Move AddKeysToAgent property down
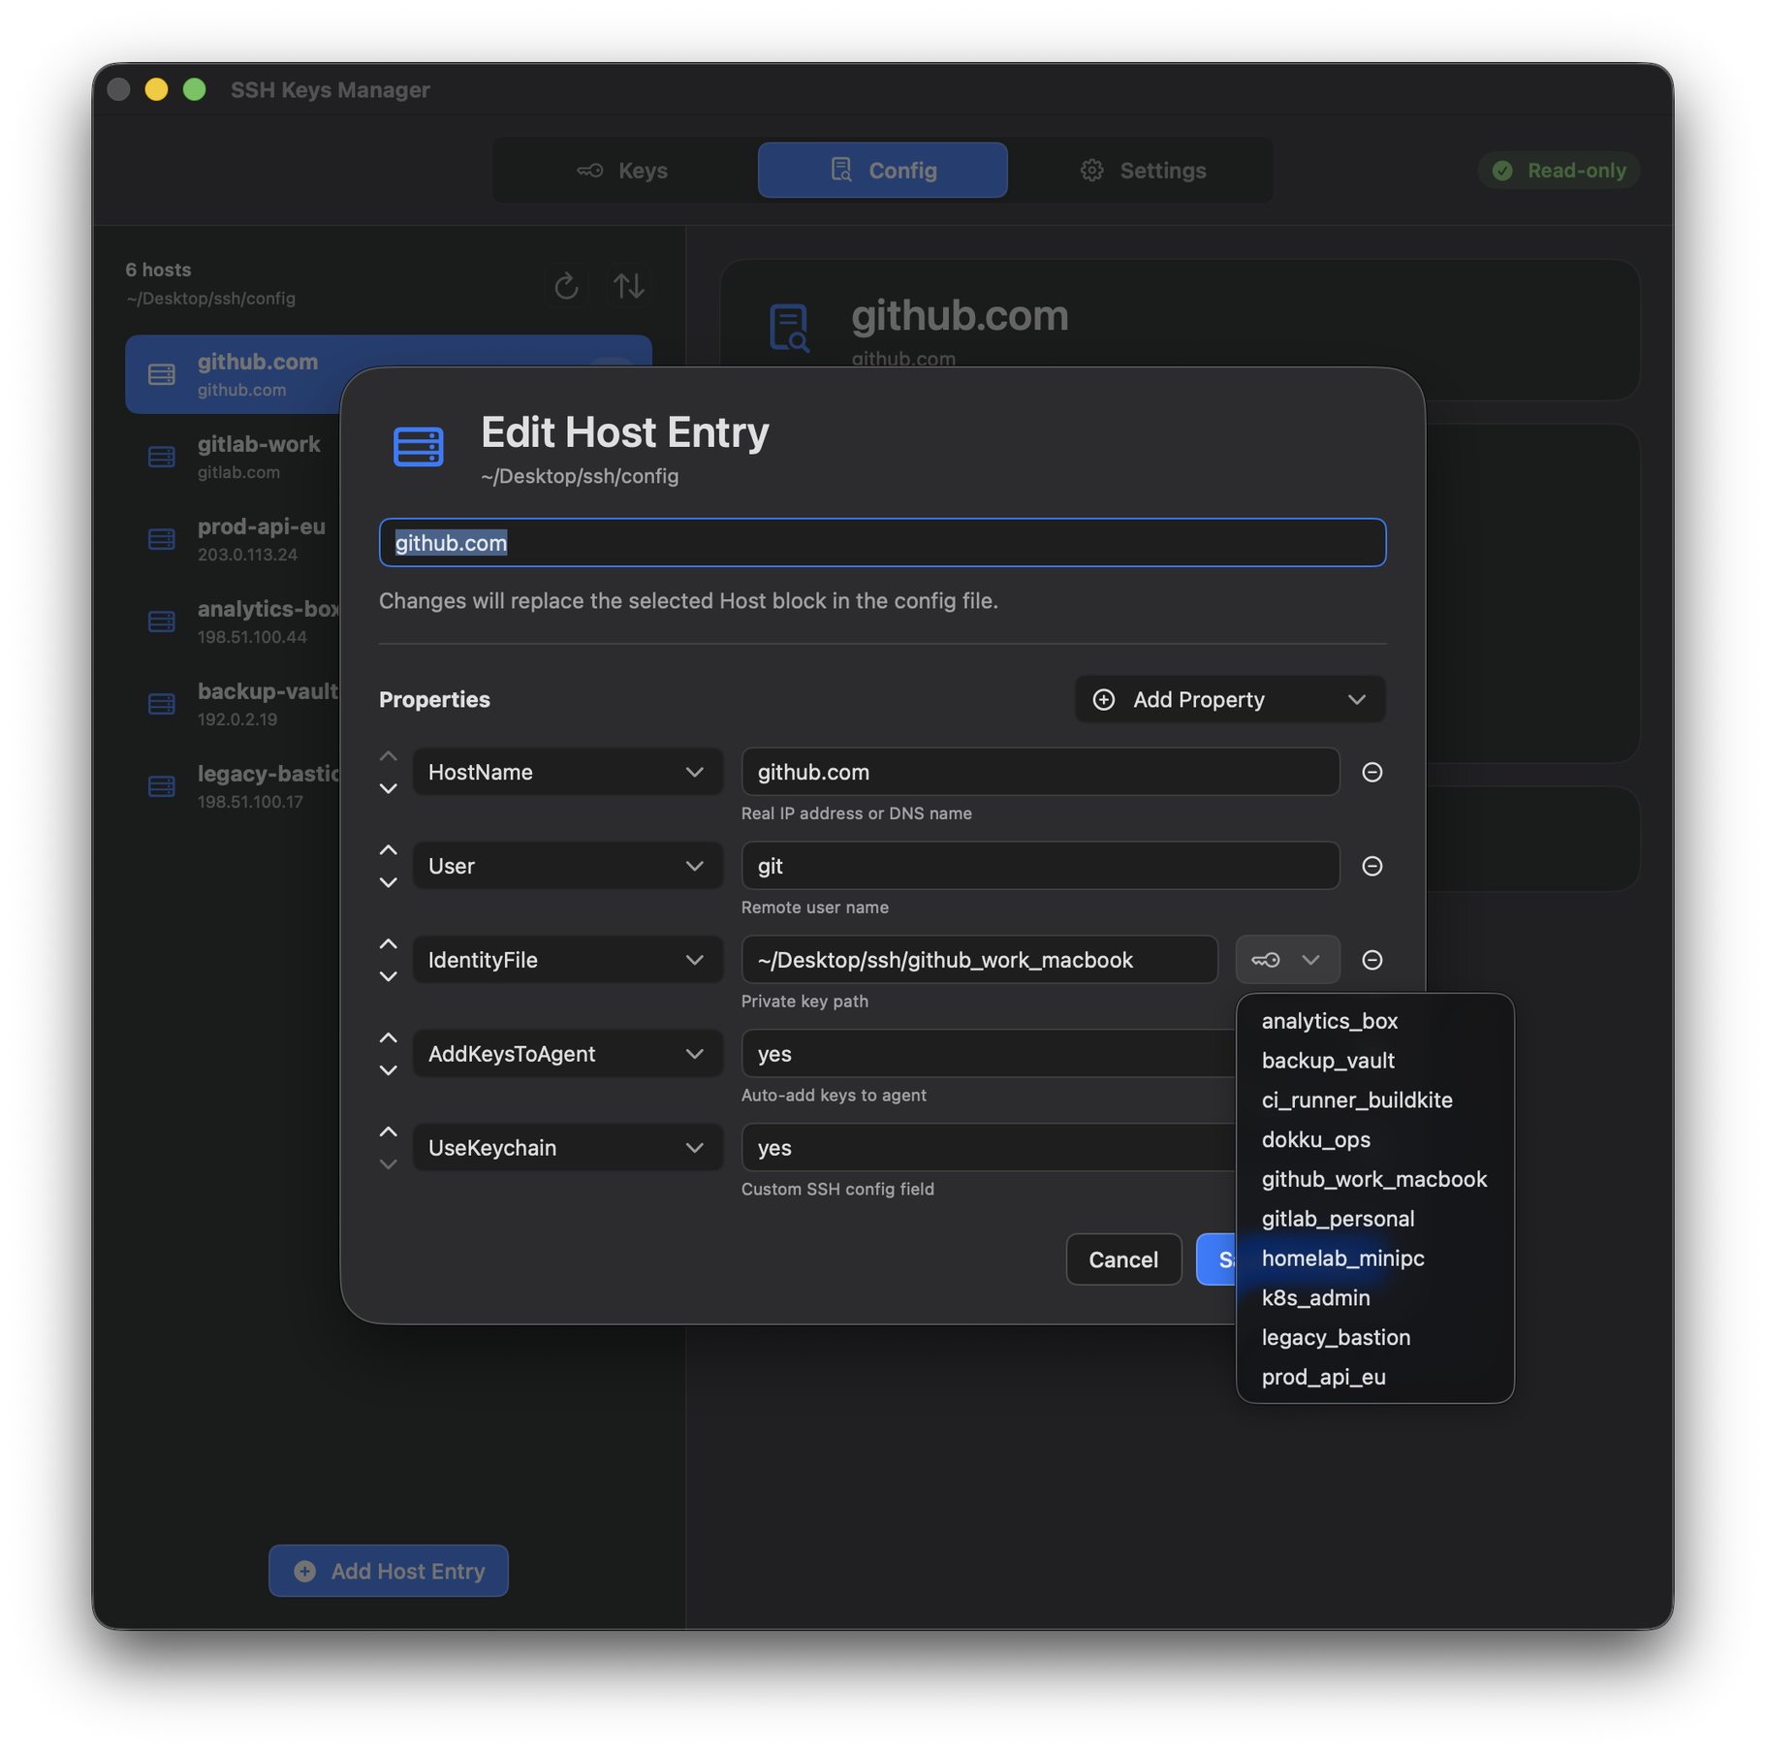Image resolution: width=1766 pixels, height=1752 pixels. 388,1070
